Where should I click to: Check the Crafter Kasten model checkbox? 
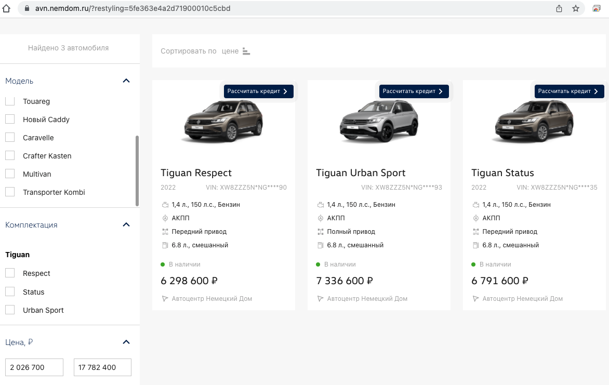pyautogui.click(x=10, y=155)
